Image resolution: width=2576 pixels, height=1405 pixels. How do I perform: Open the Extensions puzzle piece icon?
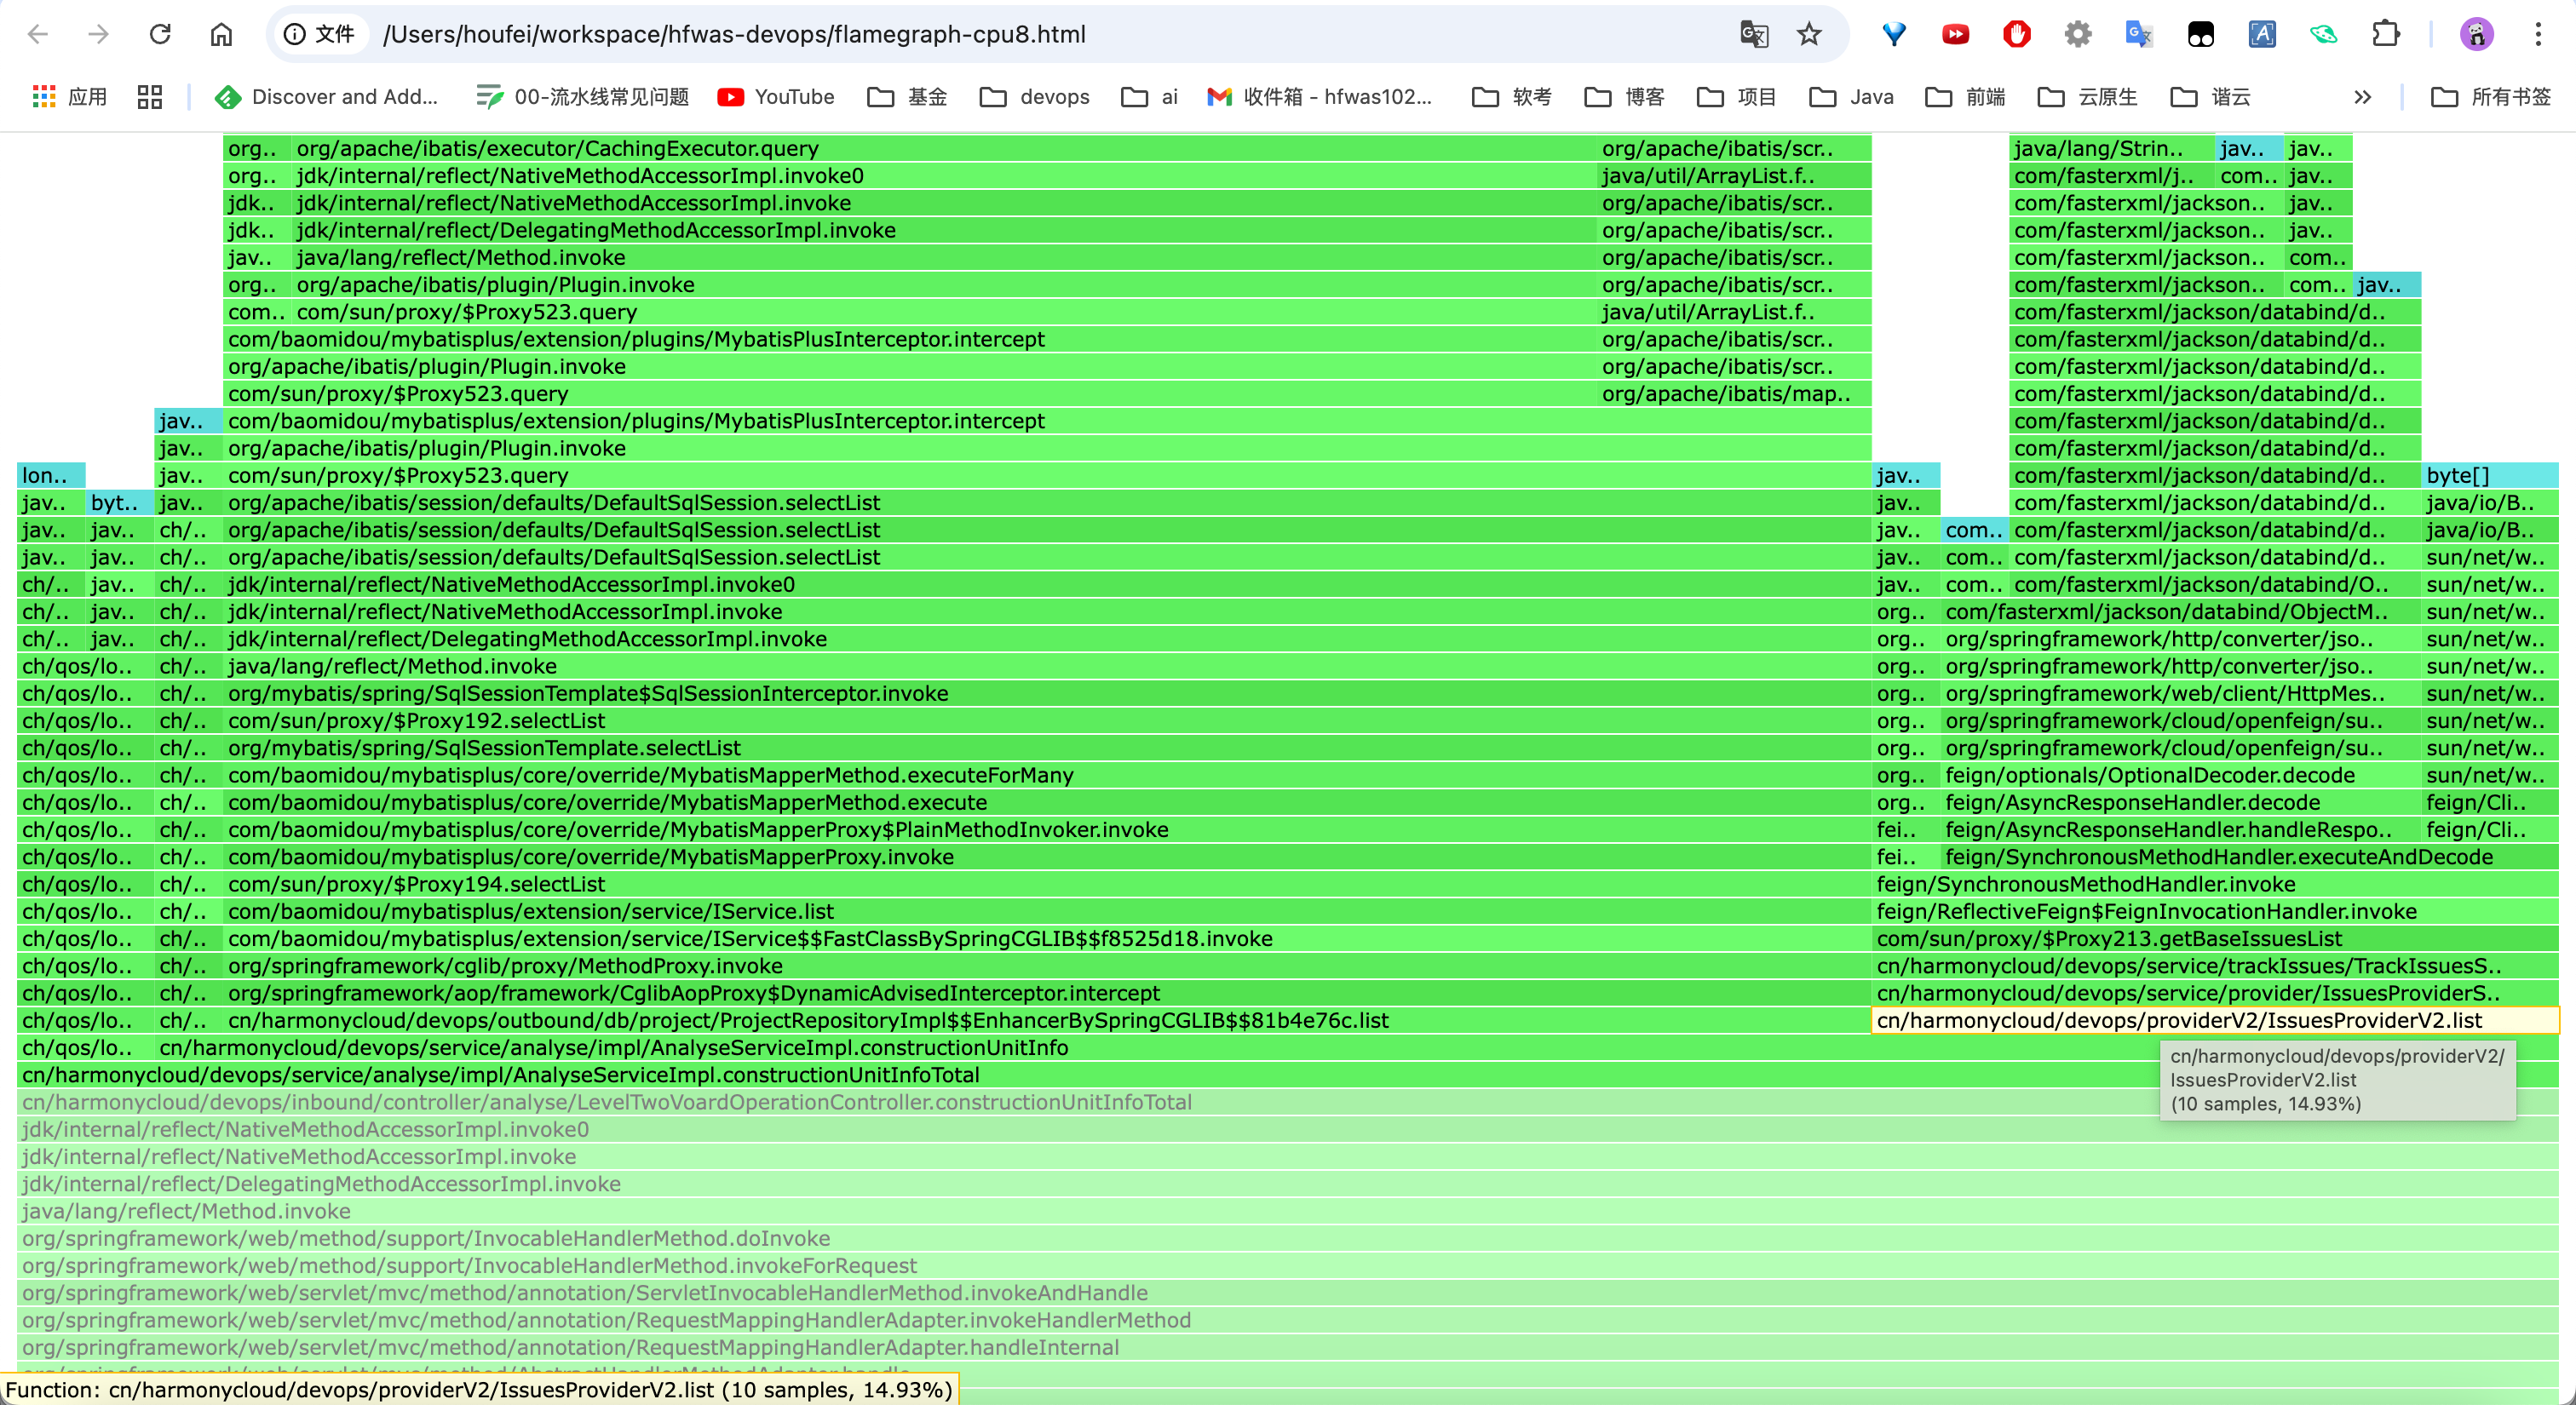2386,34
